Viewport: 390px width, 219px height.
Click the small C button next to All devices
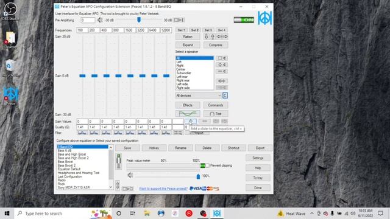(x=225, y=96)
